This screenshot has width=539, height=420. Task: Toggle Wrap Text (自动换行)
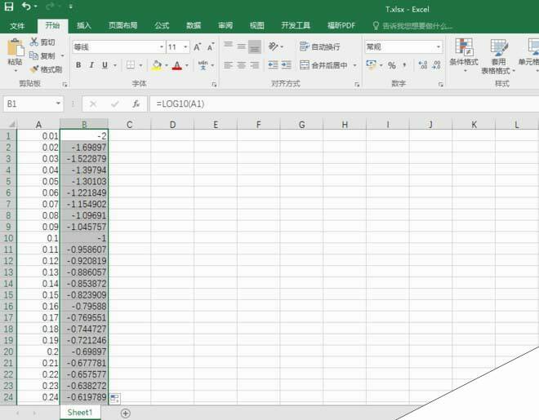click(320, 47)
